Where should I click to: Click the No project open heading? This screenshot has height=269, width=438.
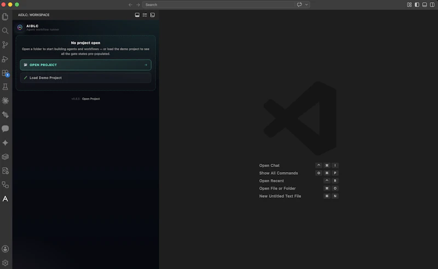[85, 43]
